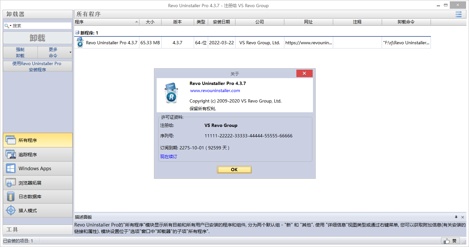
Task: Select the Revo Uninstaller Pro 4.3.7 row
Action: point(111,43)
